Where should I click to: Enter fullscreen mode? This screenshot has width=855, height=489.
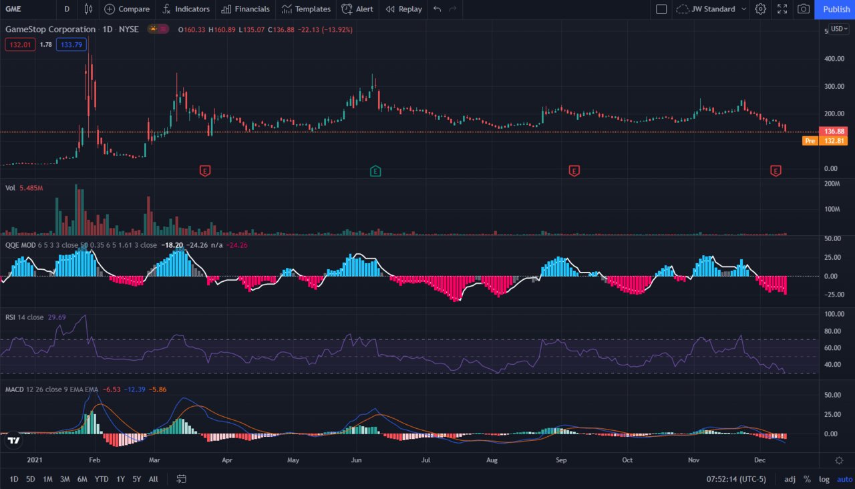click(x=782, y=9)
